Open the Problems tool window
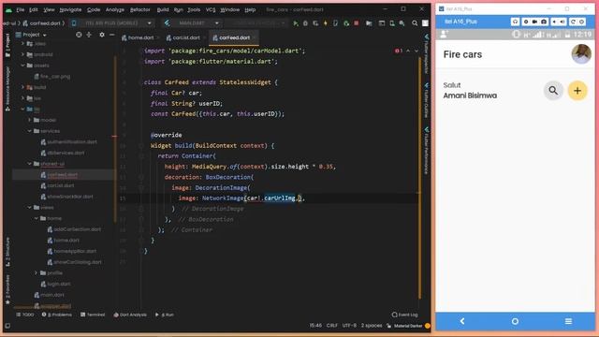The width and height of the screenshot is (599, 337). pos(57,315)
